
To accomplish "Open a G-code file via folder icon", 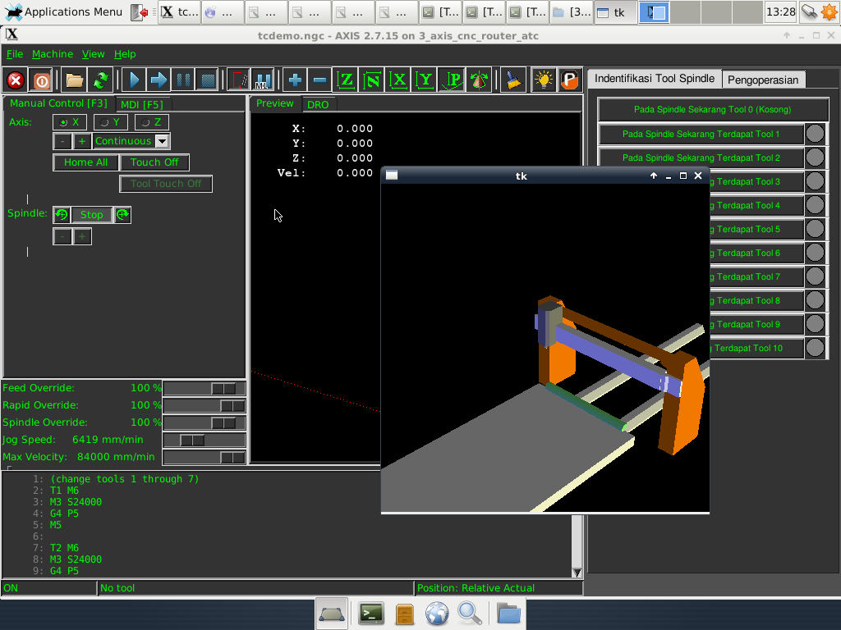I will tap(75, 80).
